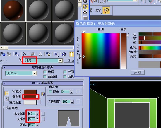Click the Make Material Copy icon

(x=32, y=54)
